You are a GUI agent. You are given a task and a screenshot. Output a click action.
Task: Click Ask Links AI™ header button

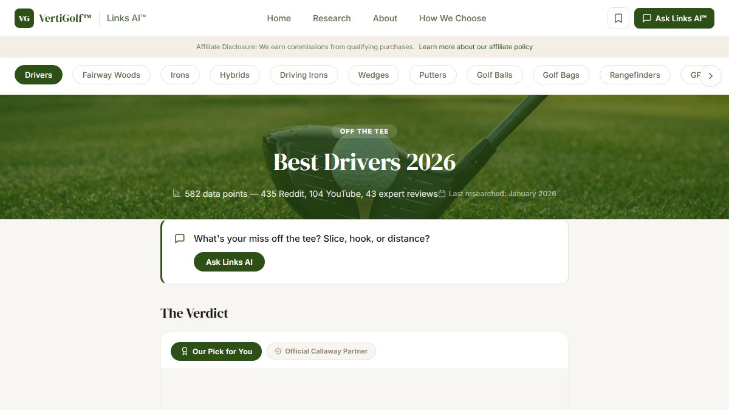[x=674, y=18]
